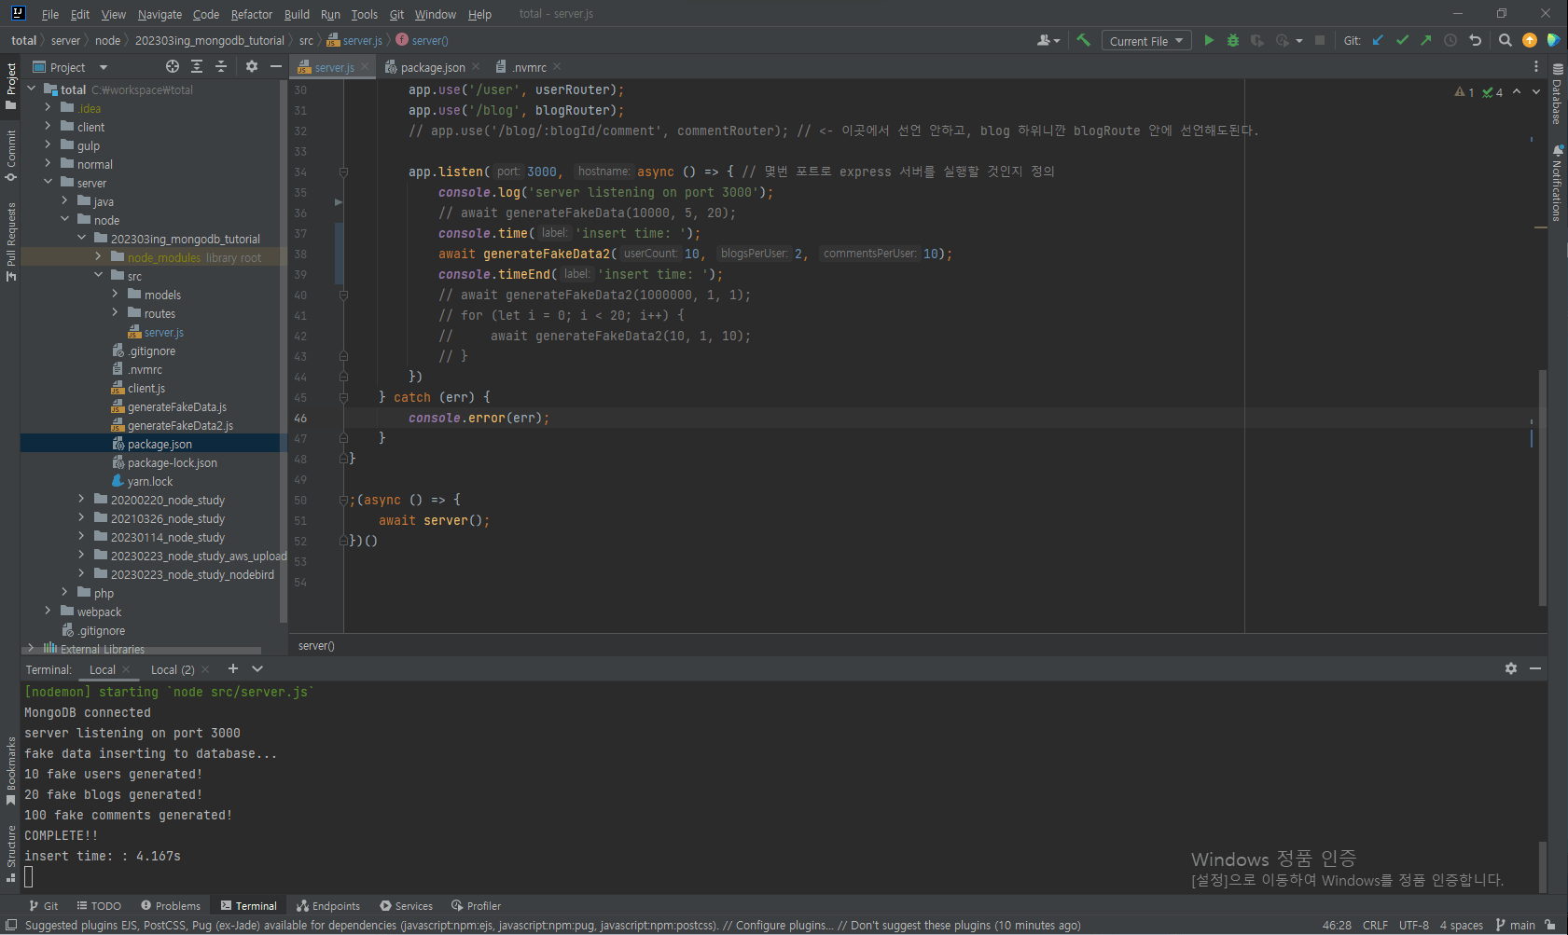Viewport: 1568px width, 935px height.
Task: Update project with the blue Git arrow
Action: 1378,40
